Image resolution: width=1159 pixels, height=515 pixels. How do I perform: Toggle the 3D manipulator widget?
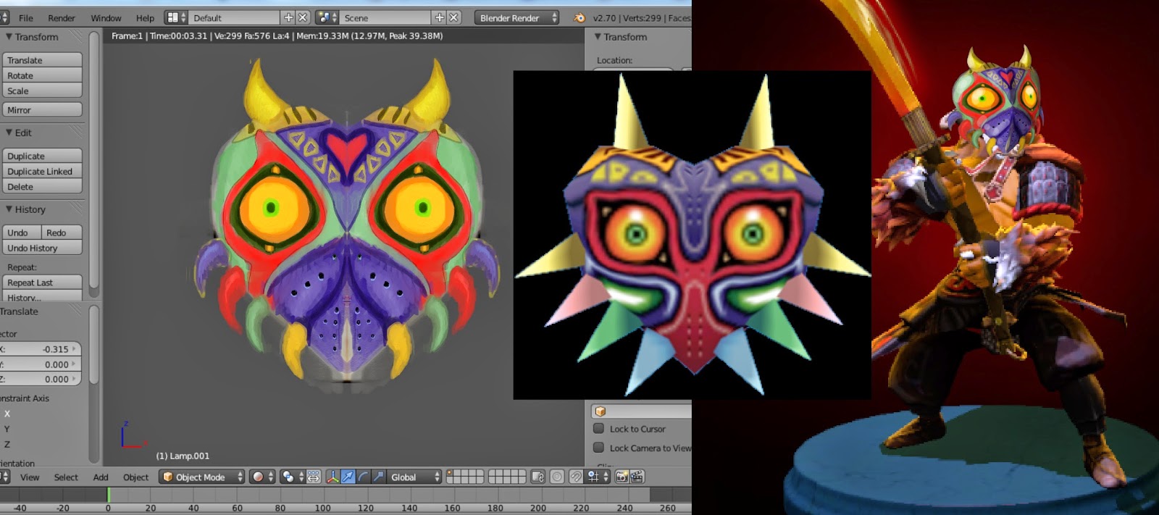pos(332,477)
